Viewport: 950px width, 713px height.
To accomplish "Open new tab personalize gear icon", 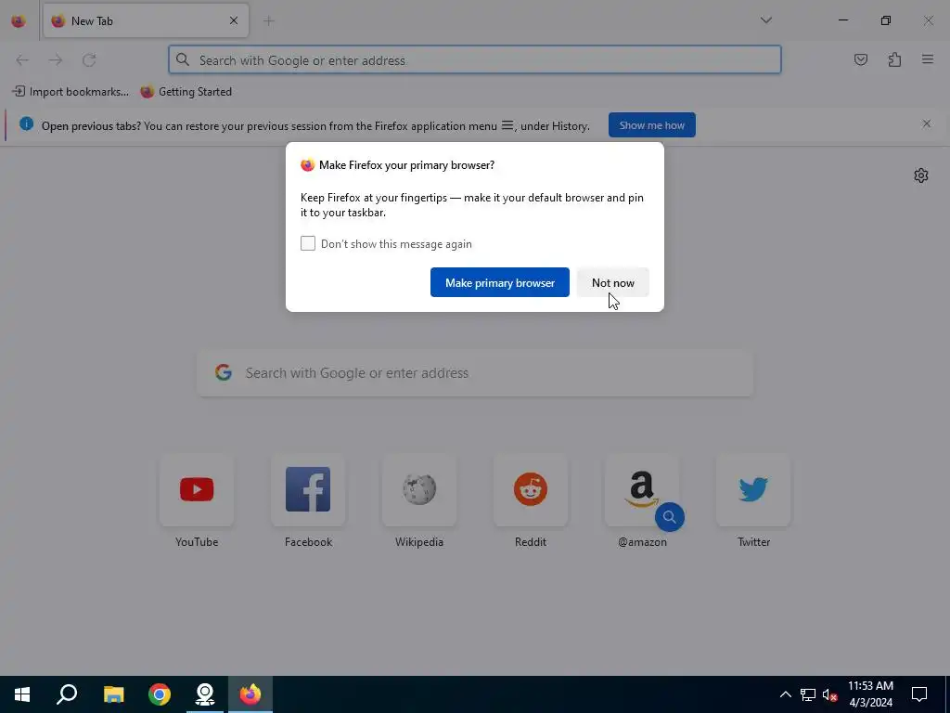I will click(x=921, y=175).
